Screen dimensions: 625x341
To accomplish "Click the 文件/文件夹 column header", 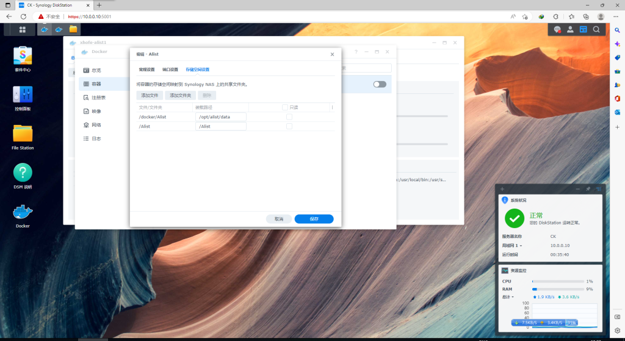I will coord(165,107).
